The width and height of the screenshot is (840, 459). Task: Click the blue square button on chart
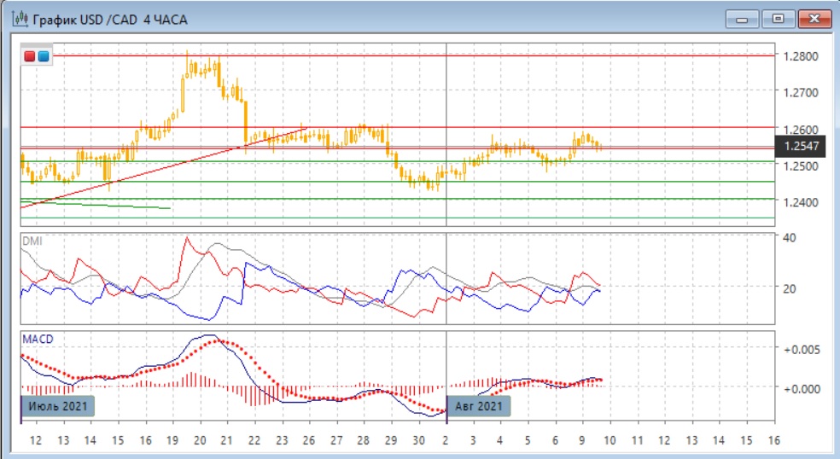[x=43, y=56]
